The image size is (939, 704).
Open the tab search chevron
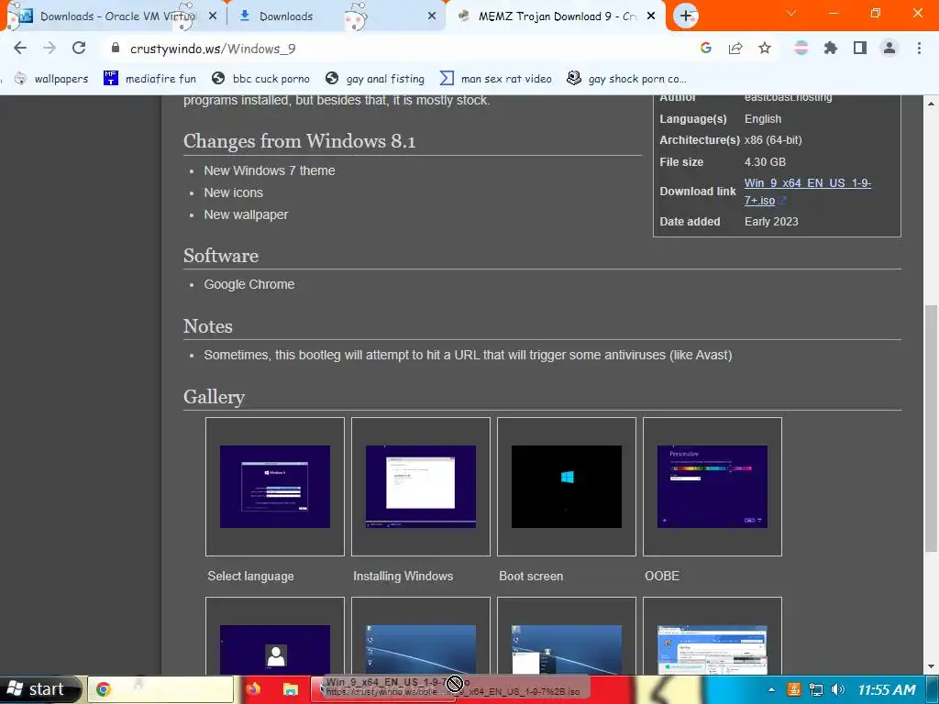click(x=791, y=13)
